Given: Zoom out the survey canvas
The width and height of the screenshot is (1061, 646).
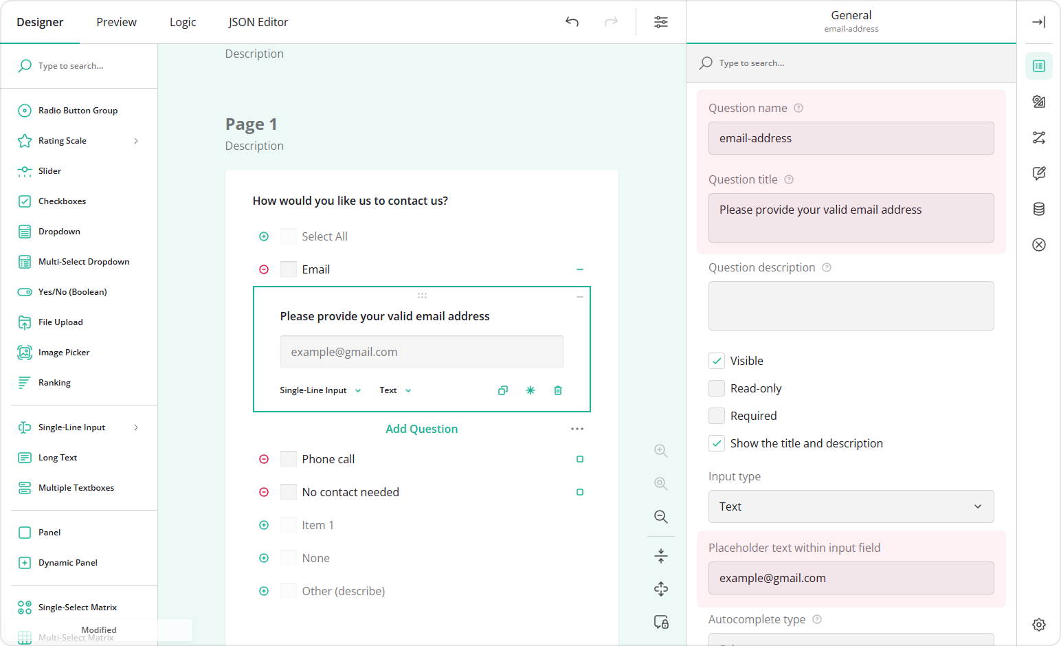Looking at the screenshot, I should (660, 516).
